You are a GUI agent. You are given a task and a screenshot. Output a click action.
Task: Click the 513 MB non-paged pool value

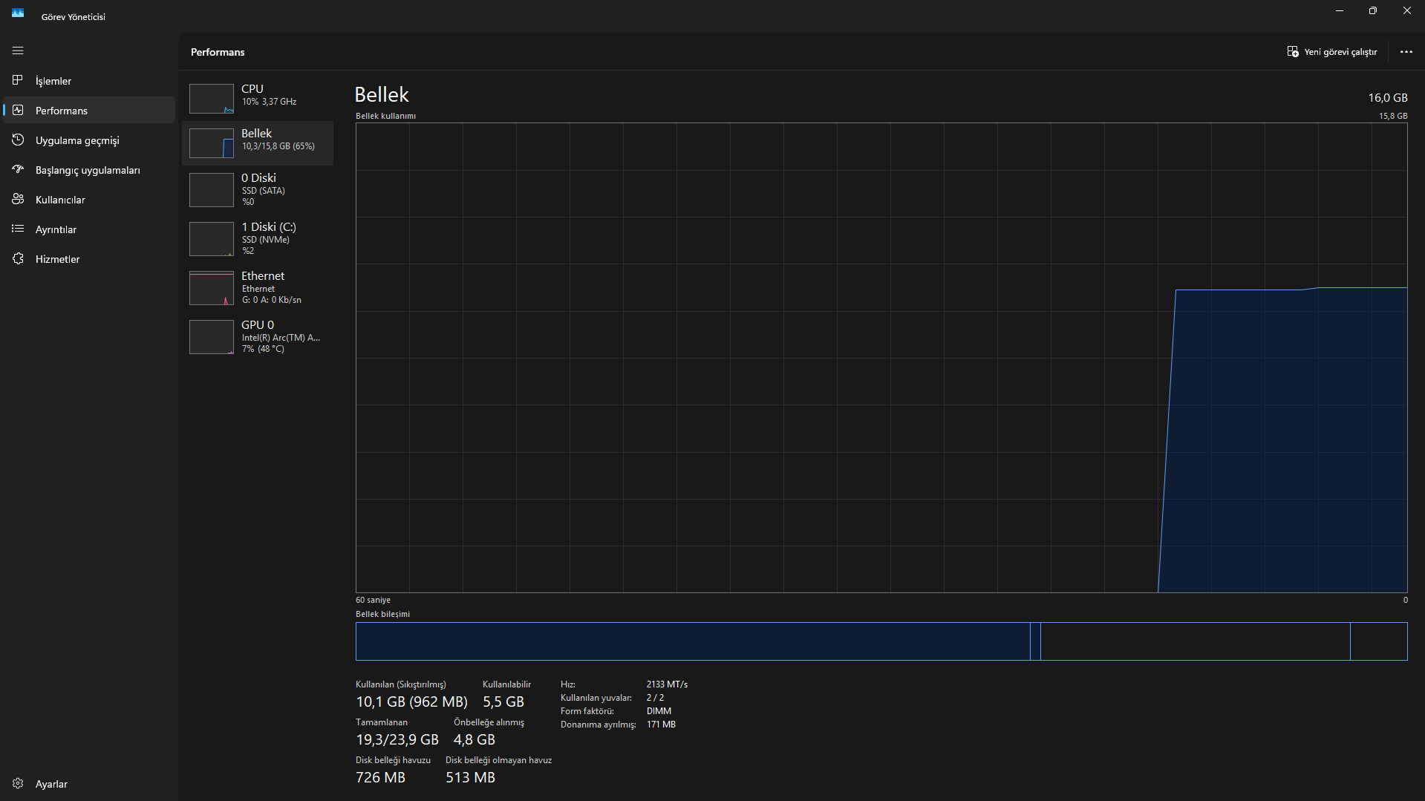coord(470,777)
